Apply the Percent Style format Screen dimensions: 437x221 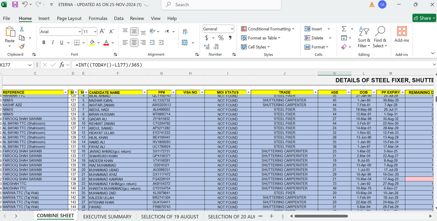click(x=221, y=38)
